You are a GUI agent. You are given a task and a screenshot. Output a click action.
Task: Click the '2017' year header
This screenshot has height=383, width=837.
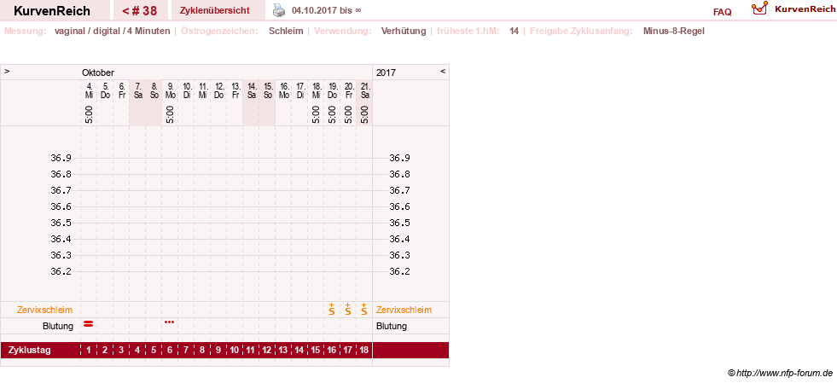386,73
